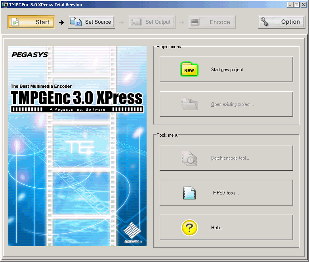Click the TMPGEnc 3.0 XPress splash banner
Screen dimensions: 309x262
77,98
